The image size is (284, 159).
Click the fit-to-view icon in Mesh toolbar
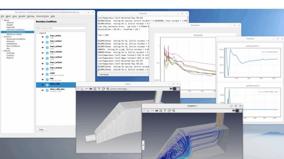(x=95, y=89)
